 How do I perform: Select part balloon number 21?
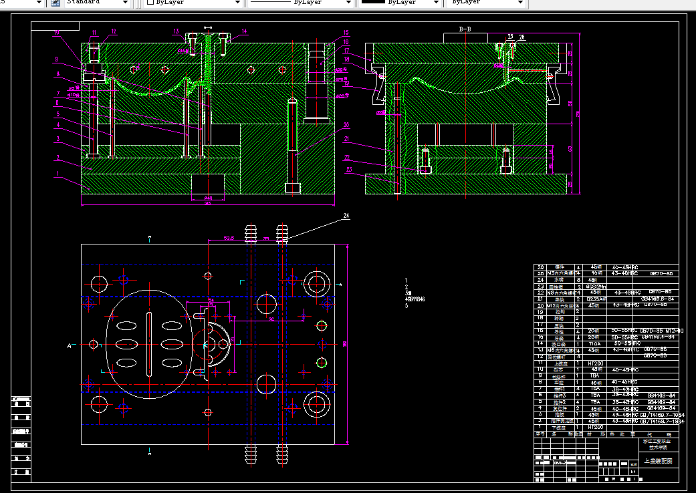click(x=347, y=139)
